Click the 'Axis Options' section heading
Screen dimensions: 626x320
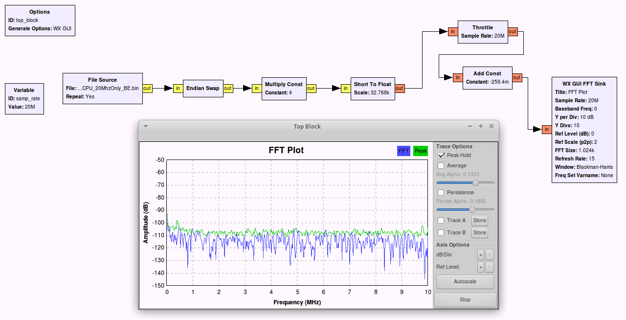click(453, 245)
